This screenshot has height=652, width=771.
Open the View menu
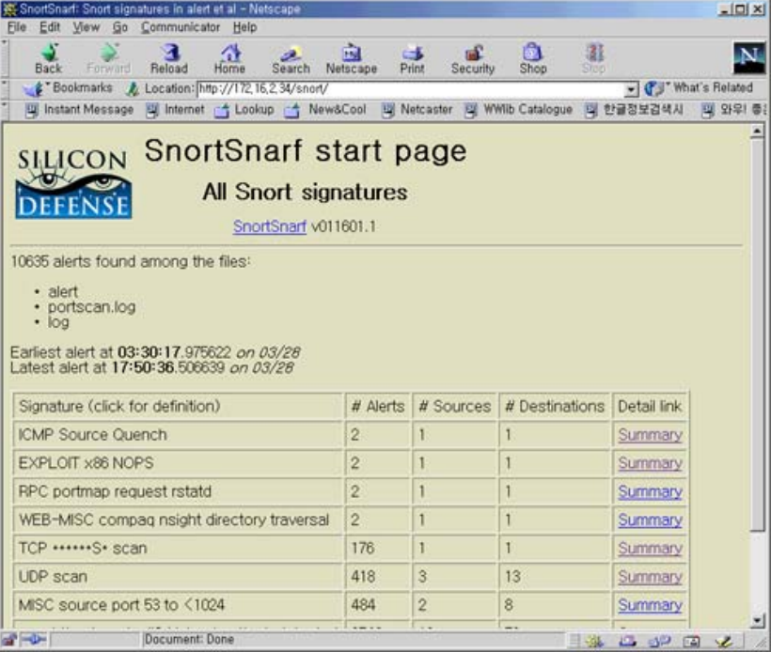[87, 27]
